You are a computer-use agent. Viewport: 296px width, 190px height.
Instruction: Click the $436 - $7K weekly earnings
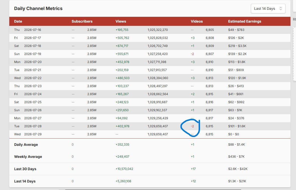tap(236, 157)
